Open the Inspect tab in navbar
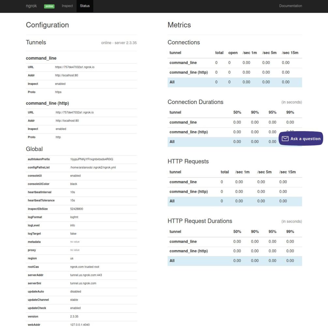Screen dimensions: 328x334 (x=67, y=6)
